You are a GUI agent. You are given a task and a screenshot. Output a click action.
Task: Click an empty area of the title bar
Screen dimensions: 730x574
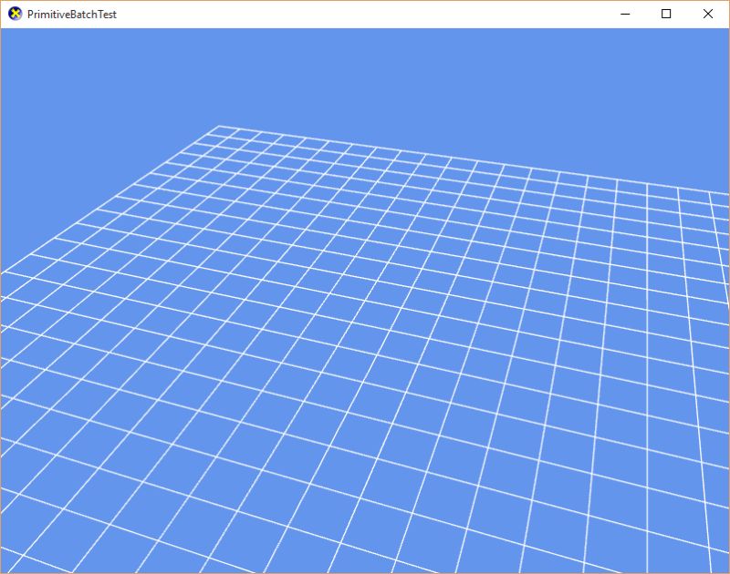tap(365, 14)
